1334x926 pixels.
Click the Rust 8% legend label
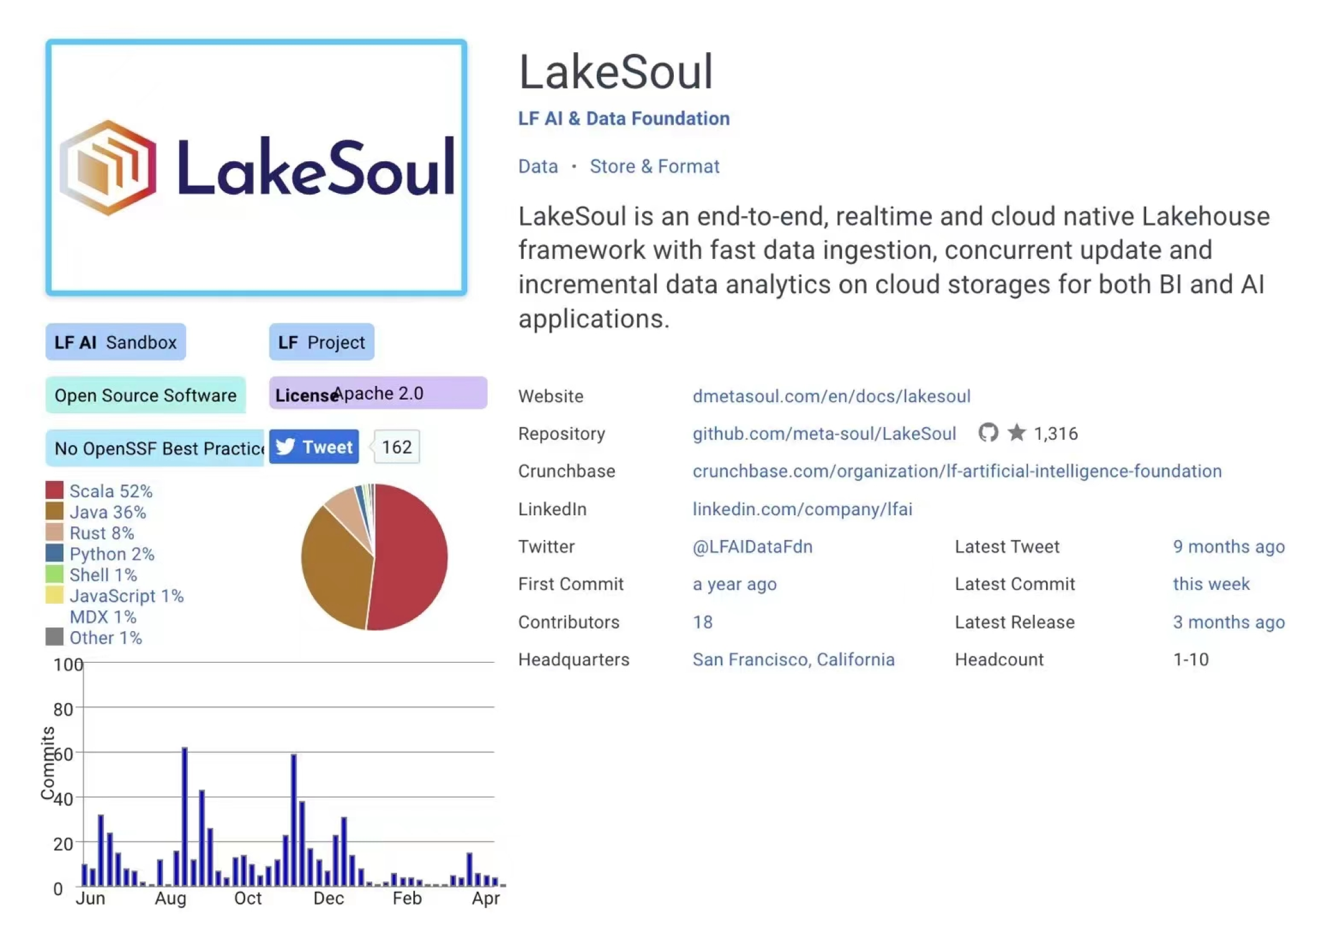point(101,533)
